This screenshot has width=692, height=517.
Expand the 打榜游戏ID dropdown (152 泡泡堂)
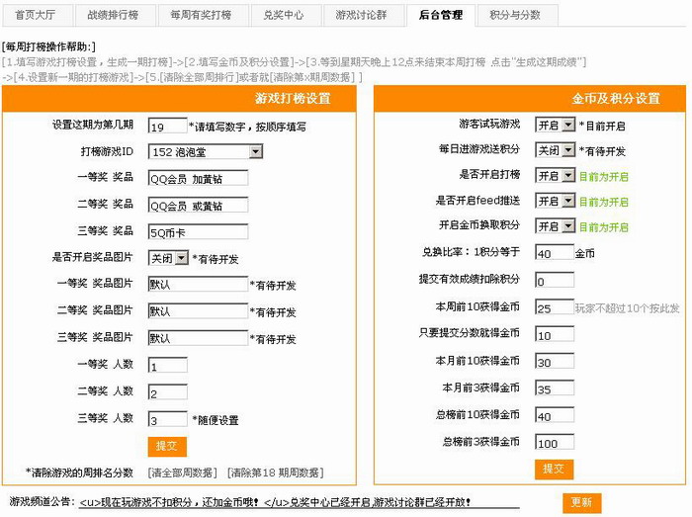click(206, 152)
